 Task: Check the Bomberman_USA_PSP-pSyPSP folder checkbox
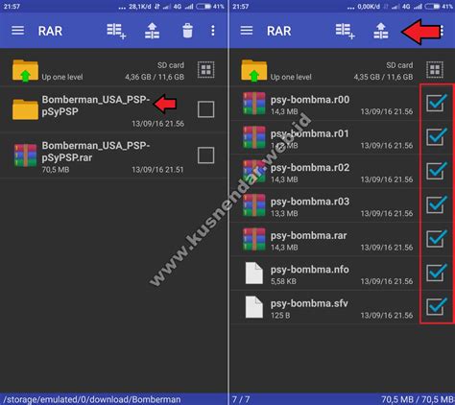click(x=205, y=109)
